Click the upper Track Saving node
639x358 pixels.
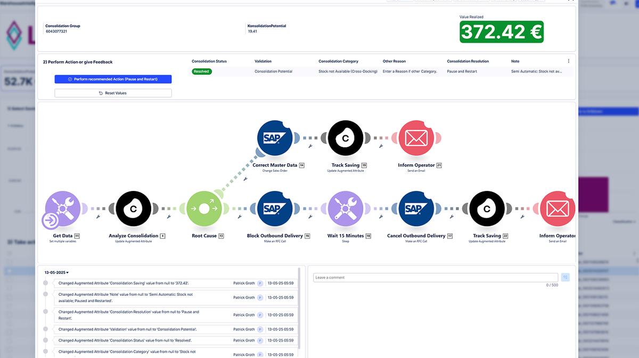pos(345,138)
